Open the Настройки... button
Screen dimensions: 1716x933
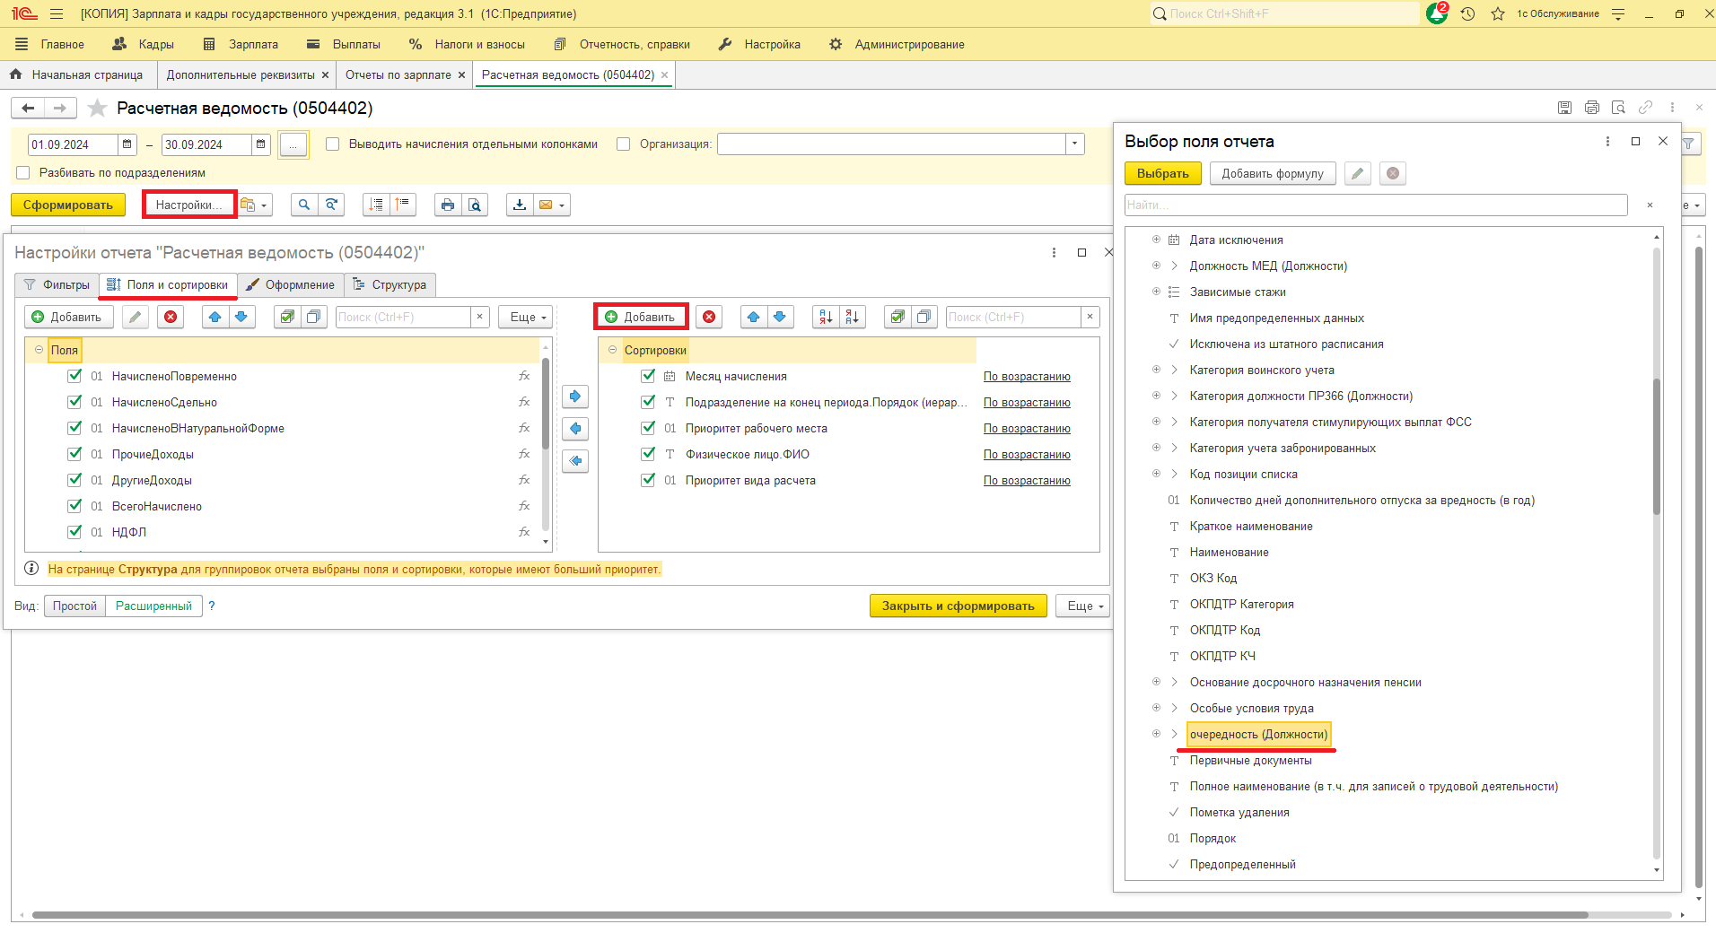pyautogui.click(x=189, y=205)
